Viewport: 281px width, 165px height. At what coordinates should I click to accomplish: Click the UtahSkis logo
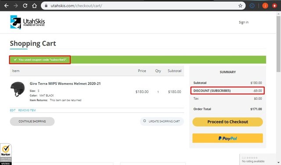pyautogui.click(x=28, y=22)
